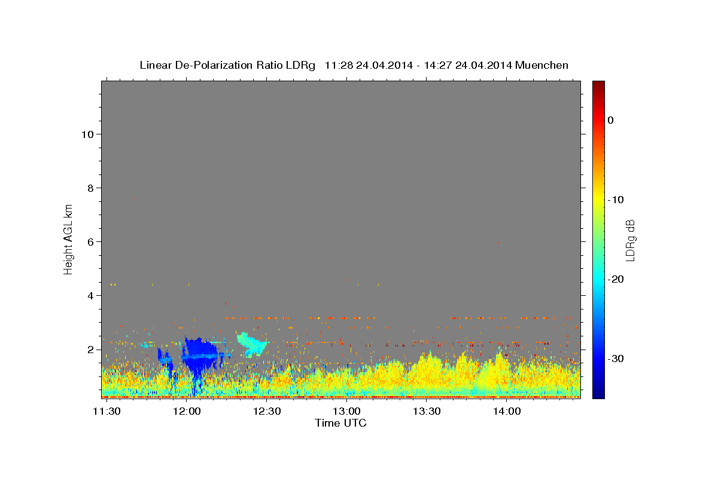
Task: Select the 14:00 time tick label
Action: 506,411
